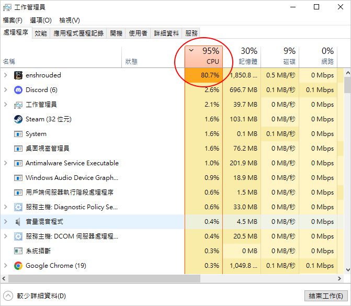Switch to the 詳細資料 tab

click(x=166, y=33)
